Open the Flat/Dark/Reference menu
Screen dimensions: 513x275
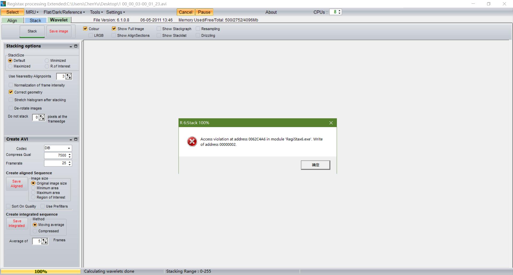pos(64,12)
